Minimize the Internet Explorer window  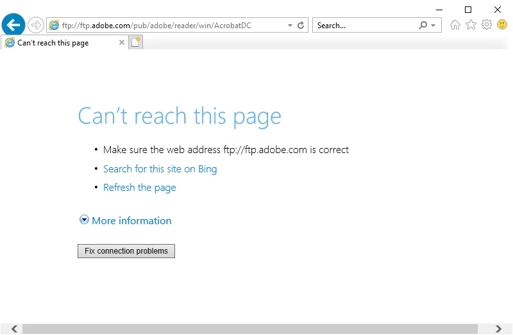pos(439,10)
